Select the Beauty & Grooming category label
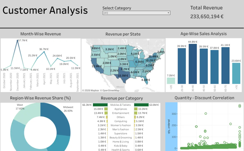244x151 pixels. 121,138
